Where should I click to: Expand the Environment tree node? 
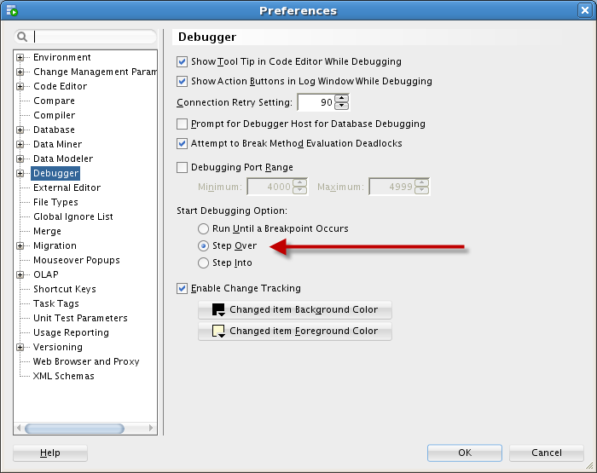(20, 57)
